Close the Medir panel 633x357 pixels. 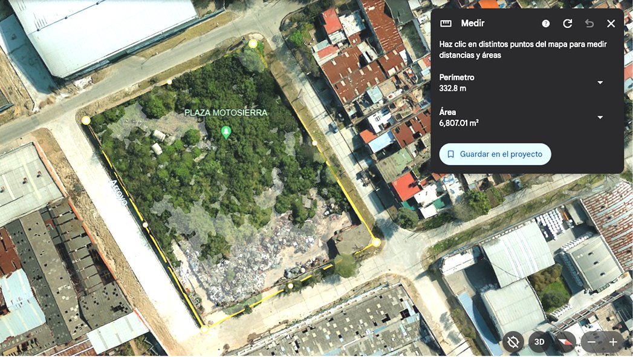[x=611, y=24]
